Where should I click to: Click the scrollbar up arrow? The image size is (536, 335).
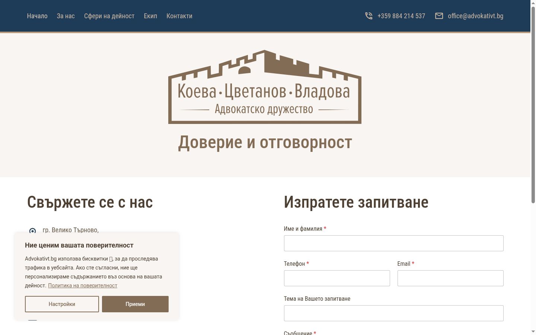[533, 3]
